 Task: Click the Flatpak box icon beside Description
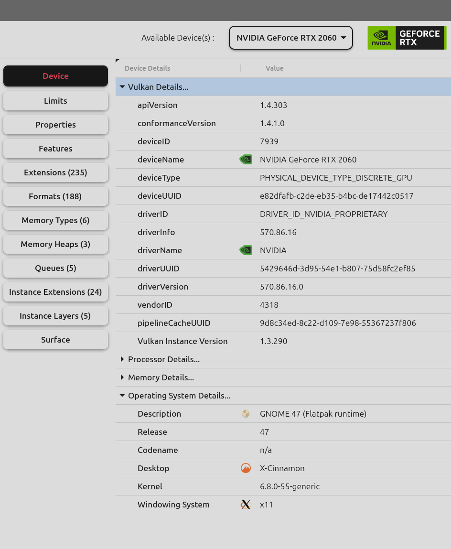coord(246,414)
